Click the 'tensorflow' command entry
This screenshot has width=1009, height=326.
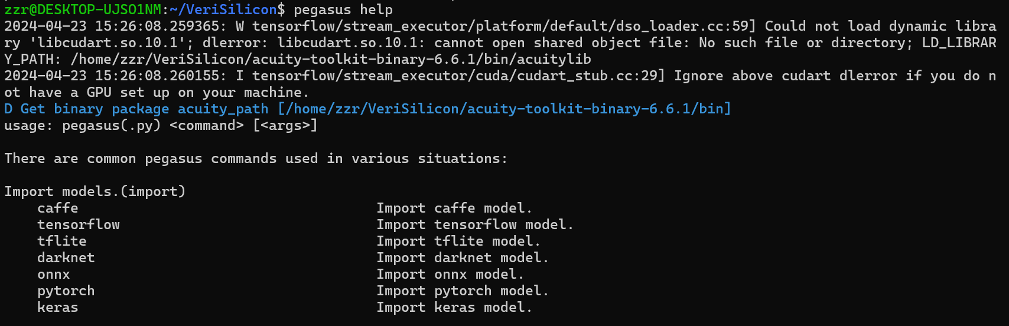point(79,224)
